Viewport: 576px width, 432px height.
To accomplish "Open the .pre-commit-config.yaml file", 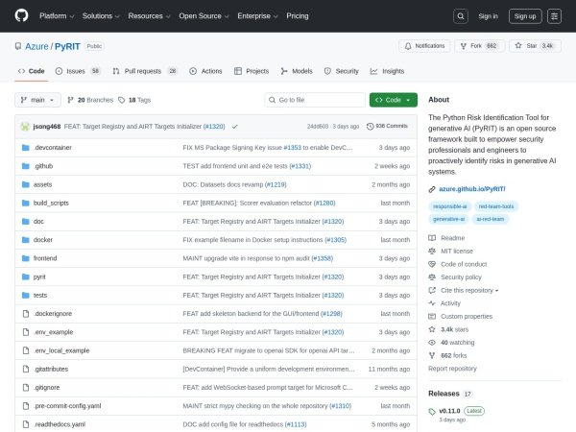I will [67, 406].
